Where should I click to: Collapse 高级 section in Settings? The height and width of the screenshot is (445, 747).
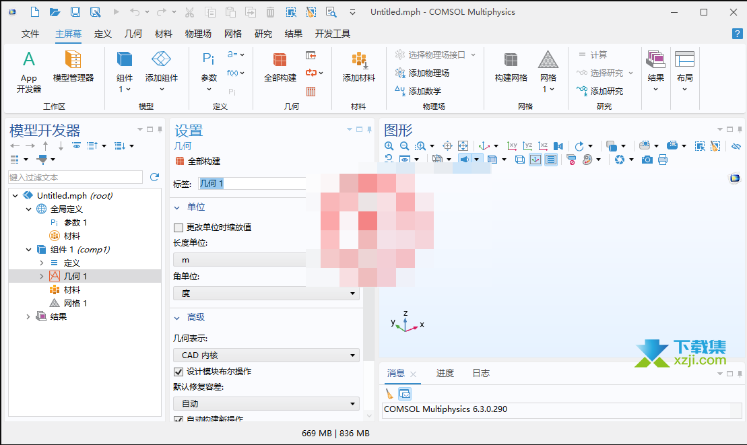177,318
